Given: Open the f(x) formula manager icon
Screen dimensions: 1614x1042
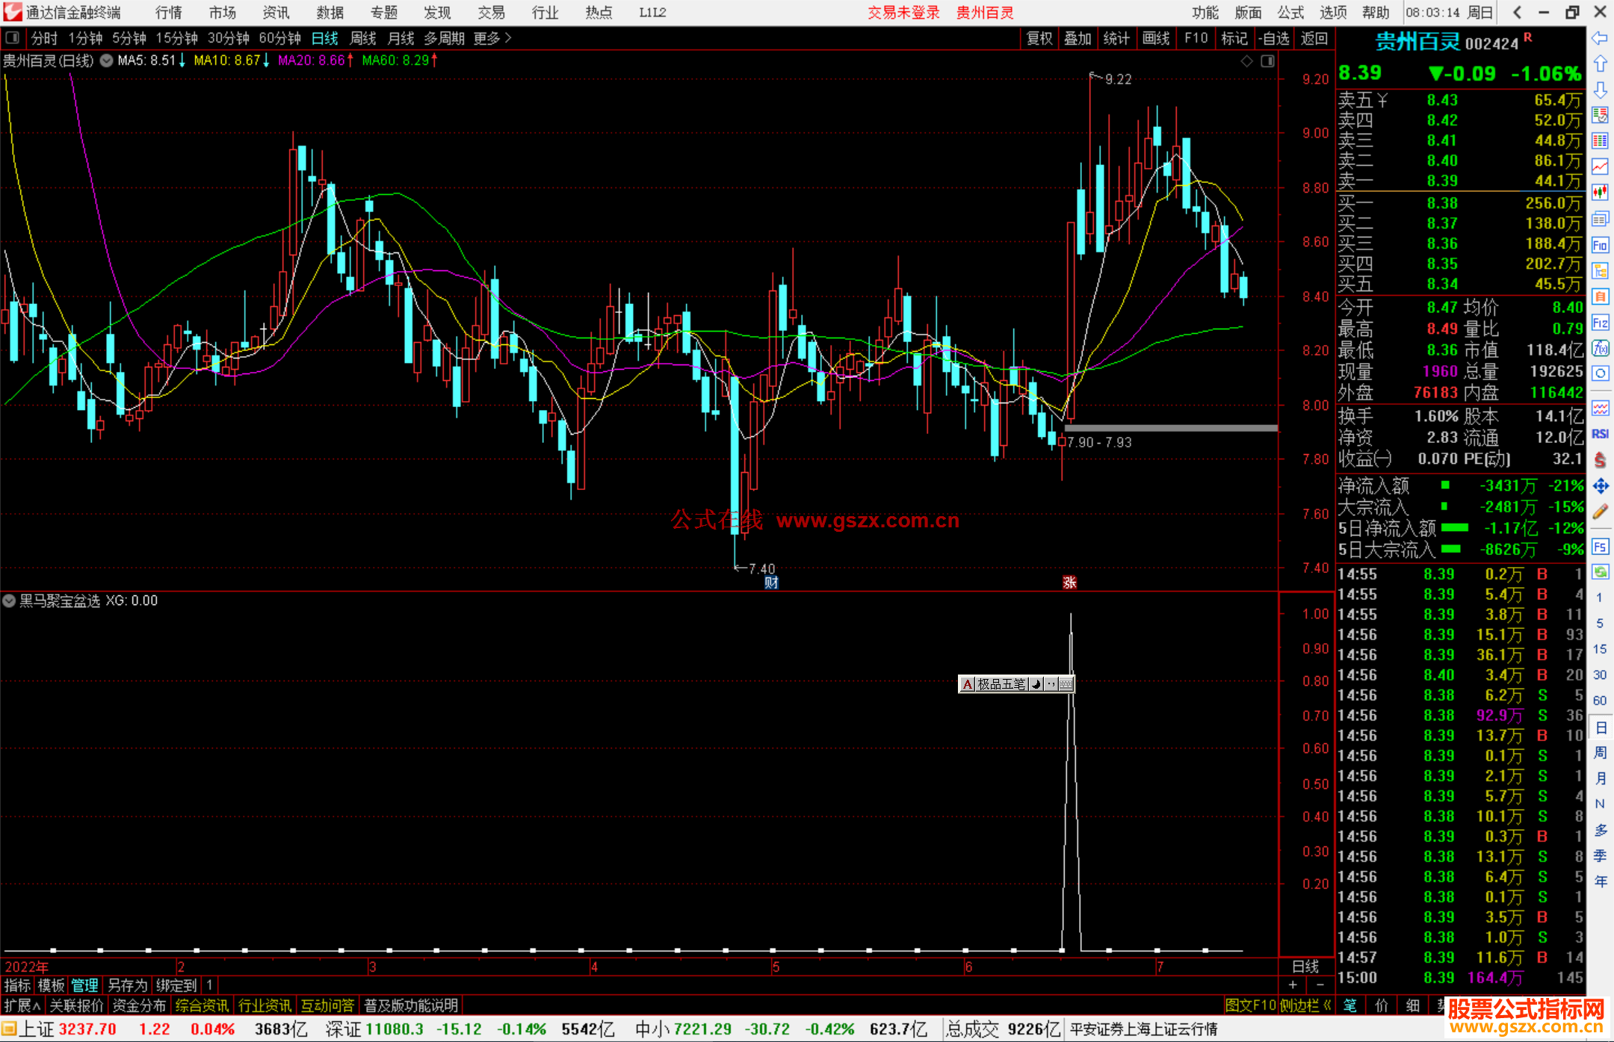Looking at the screenshot, I should tap(1600, 348).
